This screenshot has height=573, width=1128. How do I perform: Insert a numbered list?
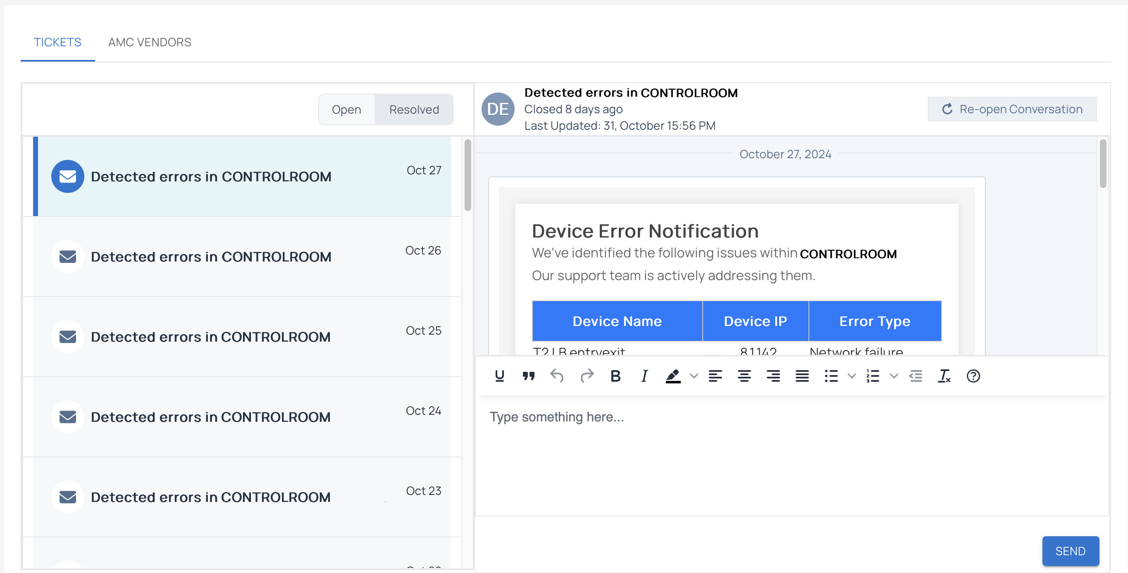873,376
